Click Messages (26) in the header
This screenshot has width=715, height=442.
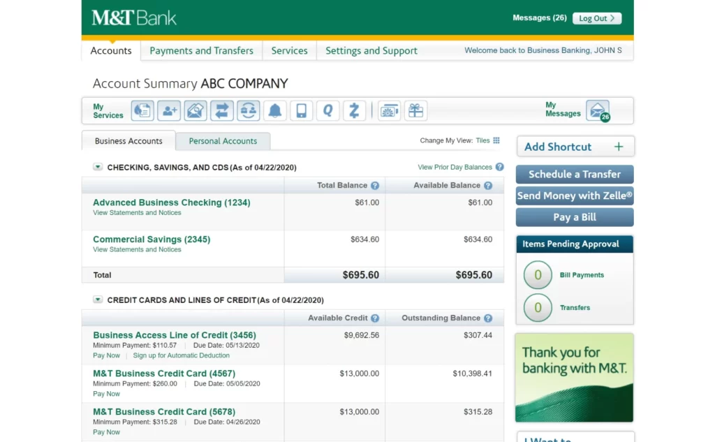click(540, 17)
